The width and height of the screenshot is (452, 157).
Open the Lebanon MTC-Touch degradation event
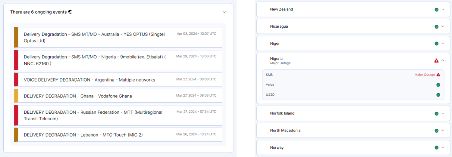click(x=118, y=135)
